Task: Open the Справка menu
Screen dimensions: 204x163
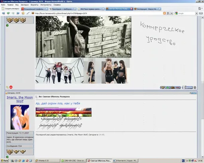Action: (x=57, y=5)
